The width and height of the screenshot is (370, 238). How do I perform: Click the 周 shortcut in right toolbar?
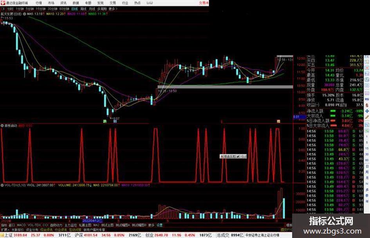click(x=367, y=172)
